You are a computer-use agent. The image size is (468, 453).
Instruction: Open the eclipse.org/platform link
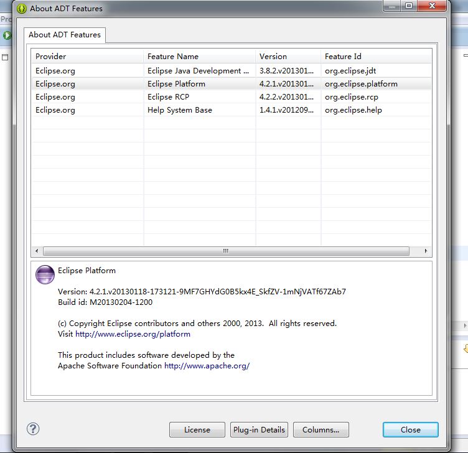133,334
